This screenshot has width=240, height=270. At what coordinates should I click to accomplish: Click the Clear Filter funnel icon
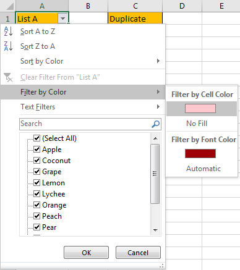[8, 77]
